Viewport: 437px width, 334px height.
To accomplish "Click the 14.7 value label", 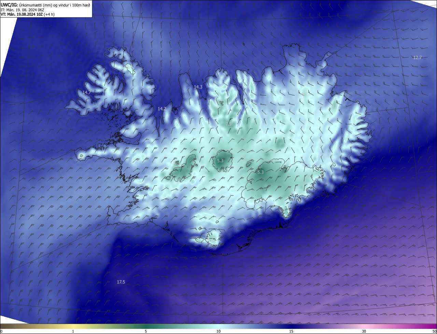I will 87,93.
